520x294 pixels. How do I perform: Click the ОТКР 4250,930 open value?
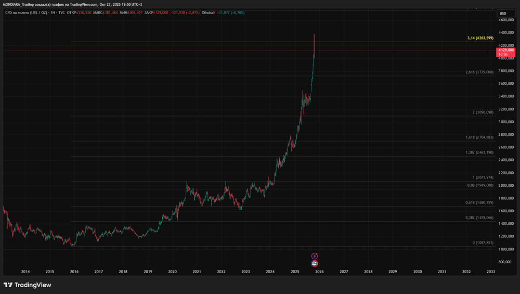point(79,12)
